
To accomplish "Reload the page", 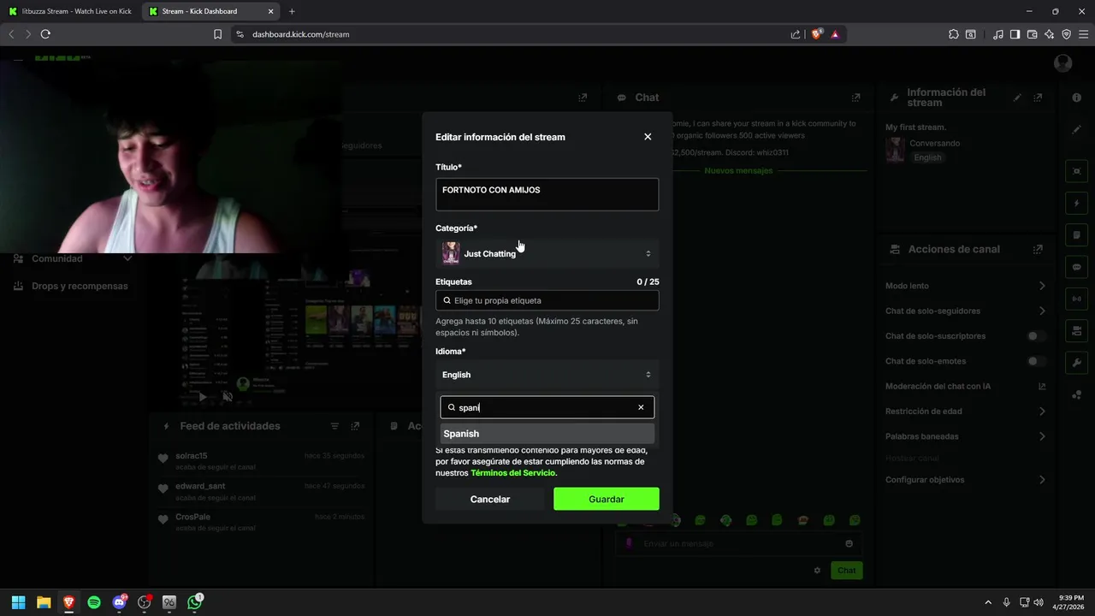I will [45, 34].
